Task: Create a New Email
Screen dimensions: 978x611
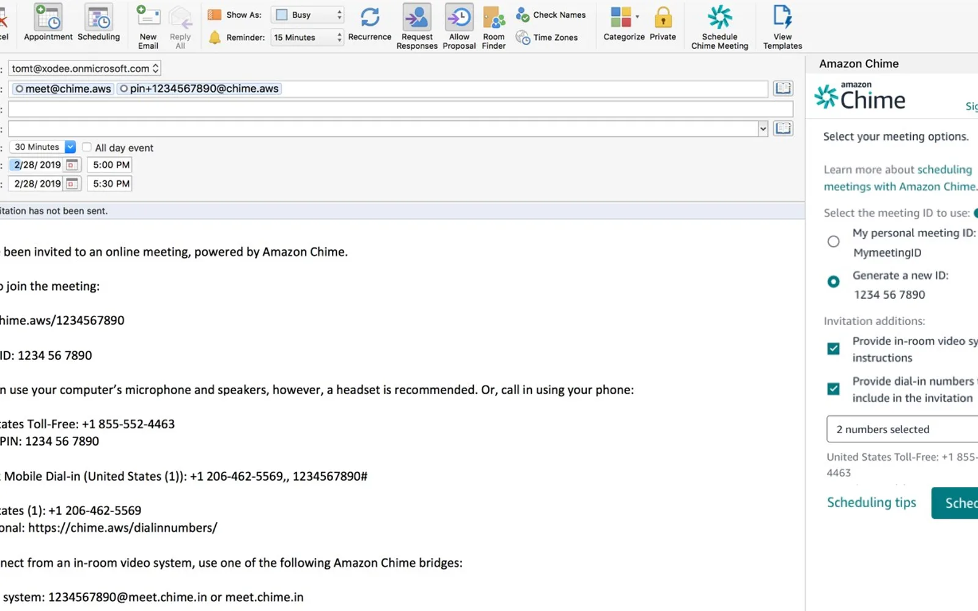Action: 148,26
